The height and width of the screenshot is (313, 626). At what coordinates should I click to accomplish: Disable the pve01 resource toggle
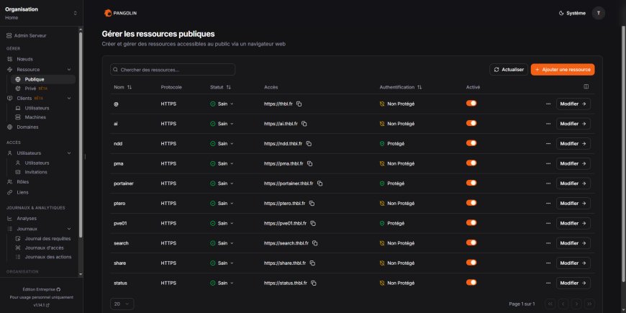pyautogui.click(x=471, y=223)
